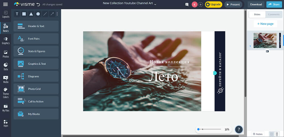Switch to the Slides tab
The width and height of the screenshot is (284, 137).
coord(257,14)
